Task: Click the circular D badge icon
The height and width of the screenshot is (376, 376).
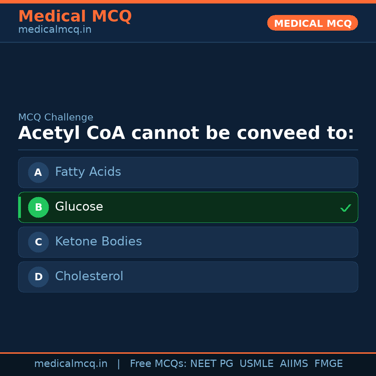Action: 38,277
